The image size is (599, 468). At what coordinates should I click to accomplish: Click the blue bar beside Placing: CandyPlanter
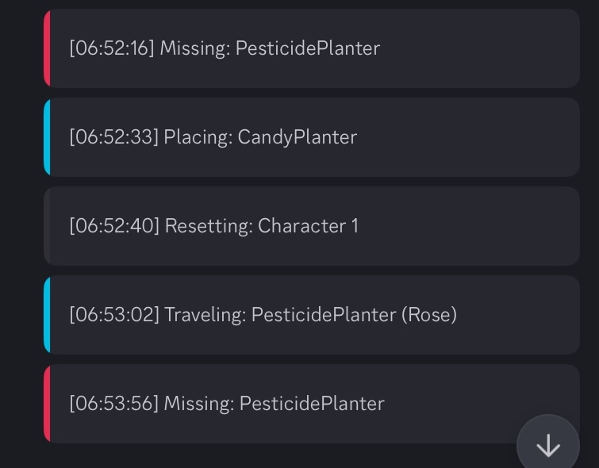[x=47, y=137]
